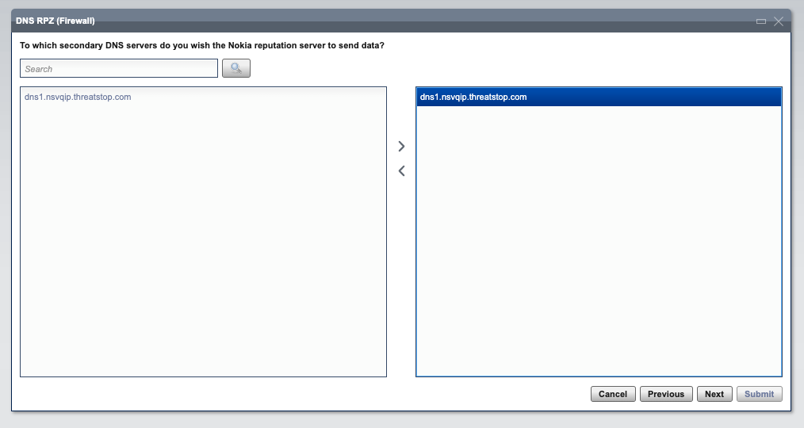Advance to the Next wizard step

coord(714,394)
